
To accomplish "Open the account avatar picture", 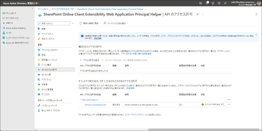I will (x=259, y=3).
